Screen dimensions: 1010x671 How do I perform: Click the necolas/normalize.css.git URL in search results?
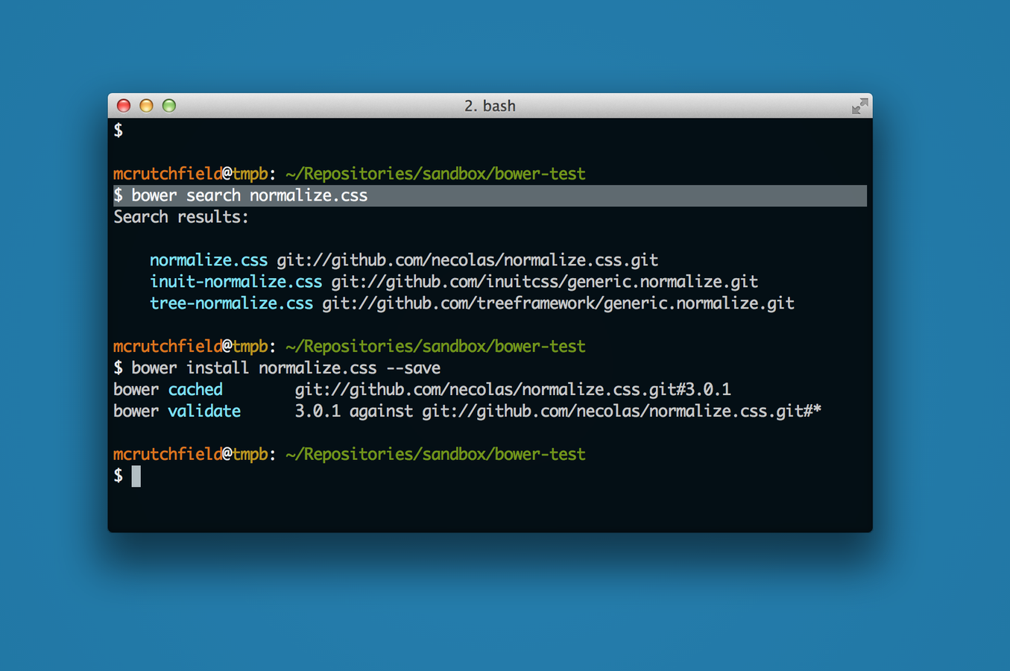pos(467,260)
